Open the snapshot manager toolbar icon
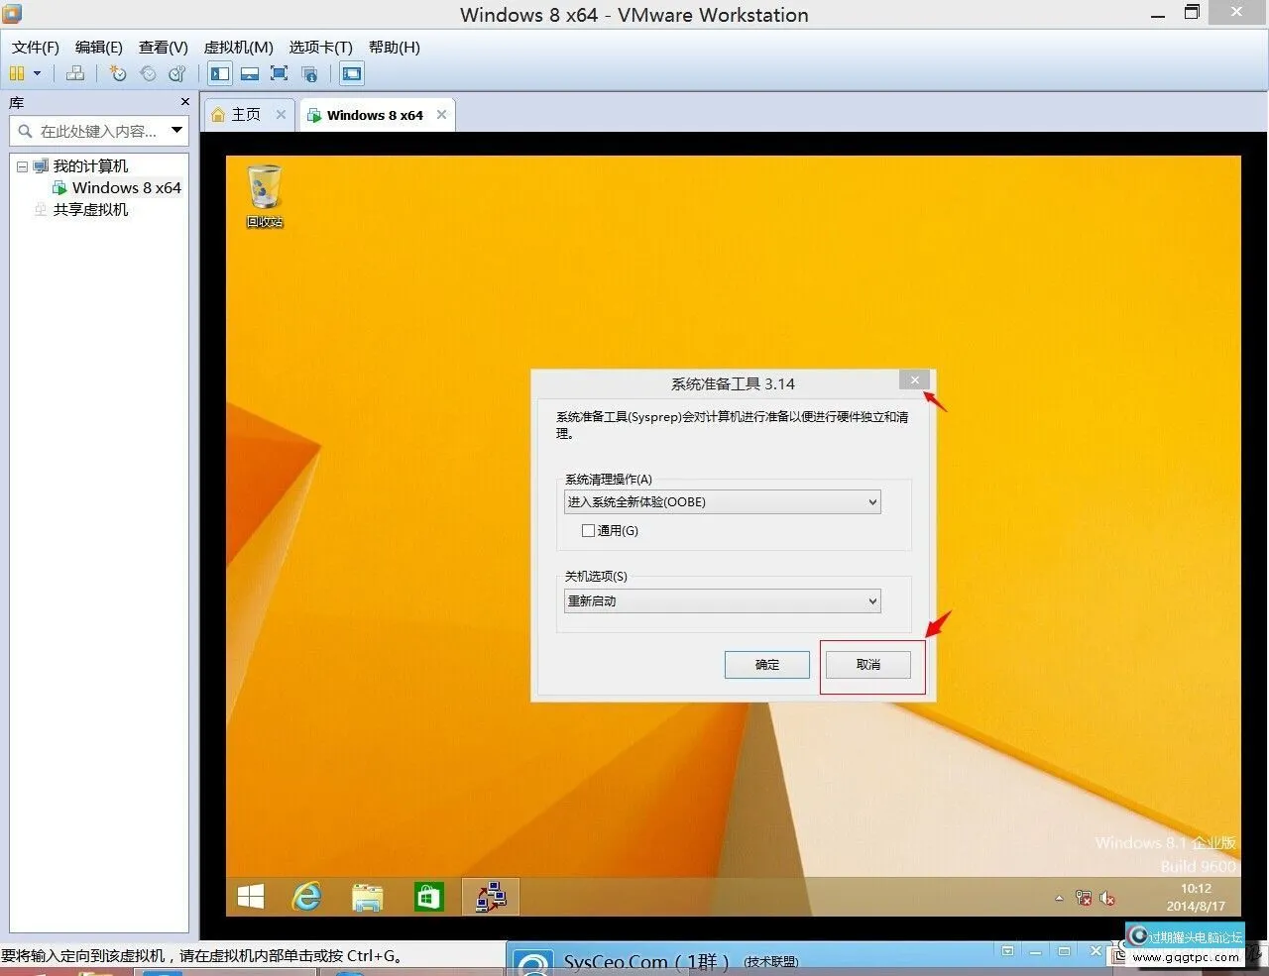 [x=177, y=73]
